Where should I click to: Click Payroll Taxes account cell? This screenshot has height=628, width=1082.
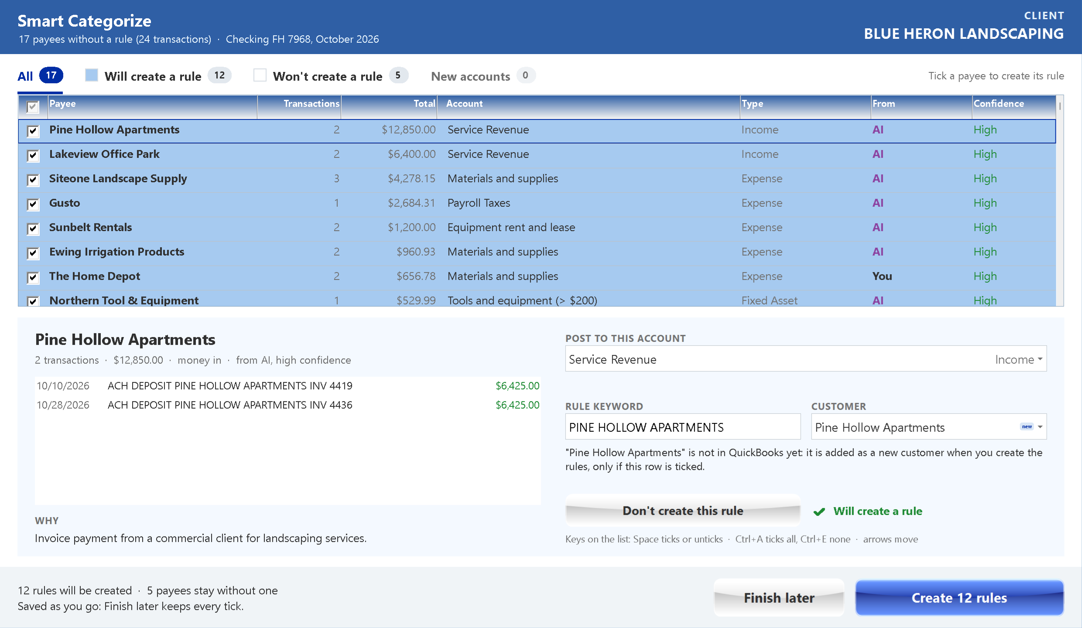(x=479, y=203)
